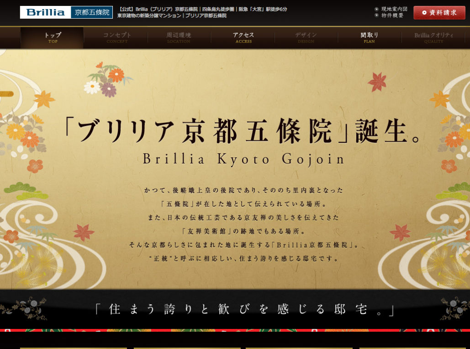
Task: Open the 間取り PLAN menu item
Action: click(x=370, y=38)
